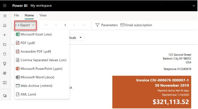Click the Email subscription envelope icon
Screen dimensions: 198x109
coord(122,25)
